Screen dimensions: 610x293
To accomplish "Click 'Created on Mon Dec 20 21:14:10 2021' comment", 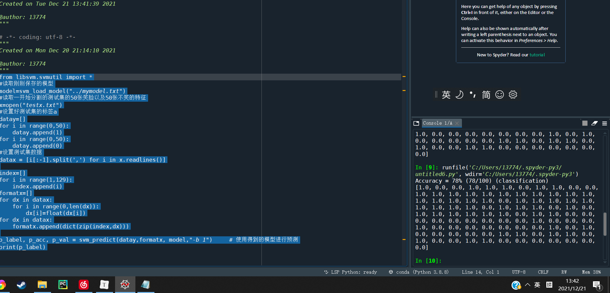I will point(58,50).
